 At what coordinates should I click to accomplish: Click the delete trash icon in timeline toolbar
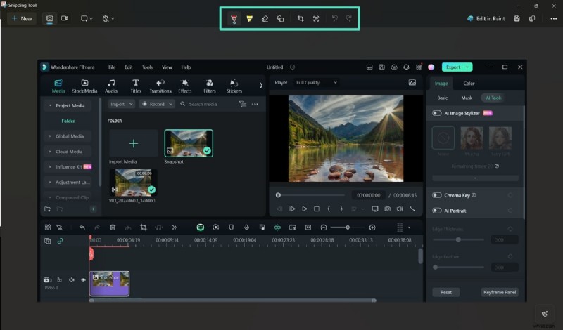(113, 227)
